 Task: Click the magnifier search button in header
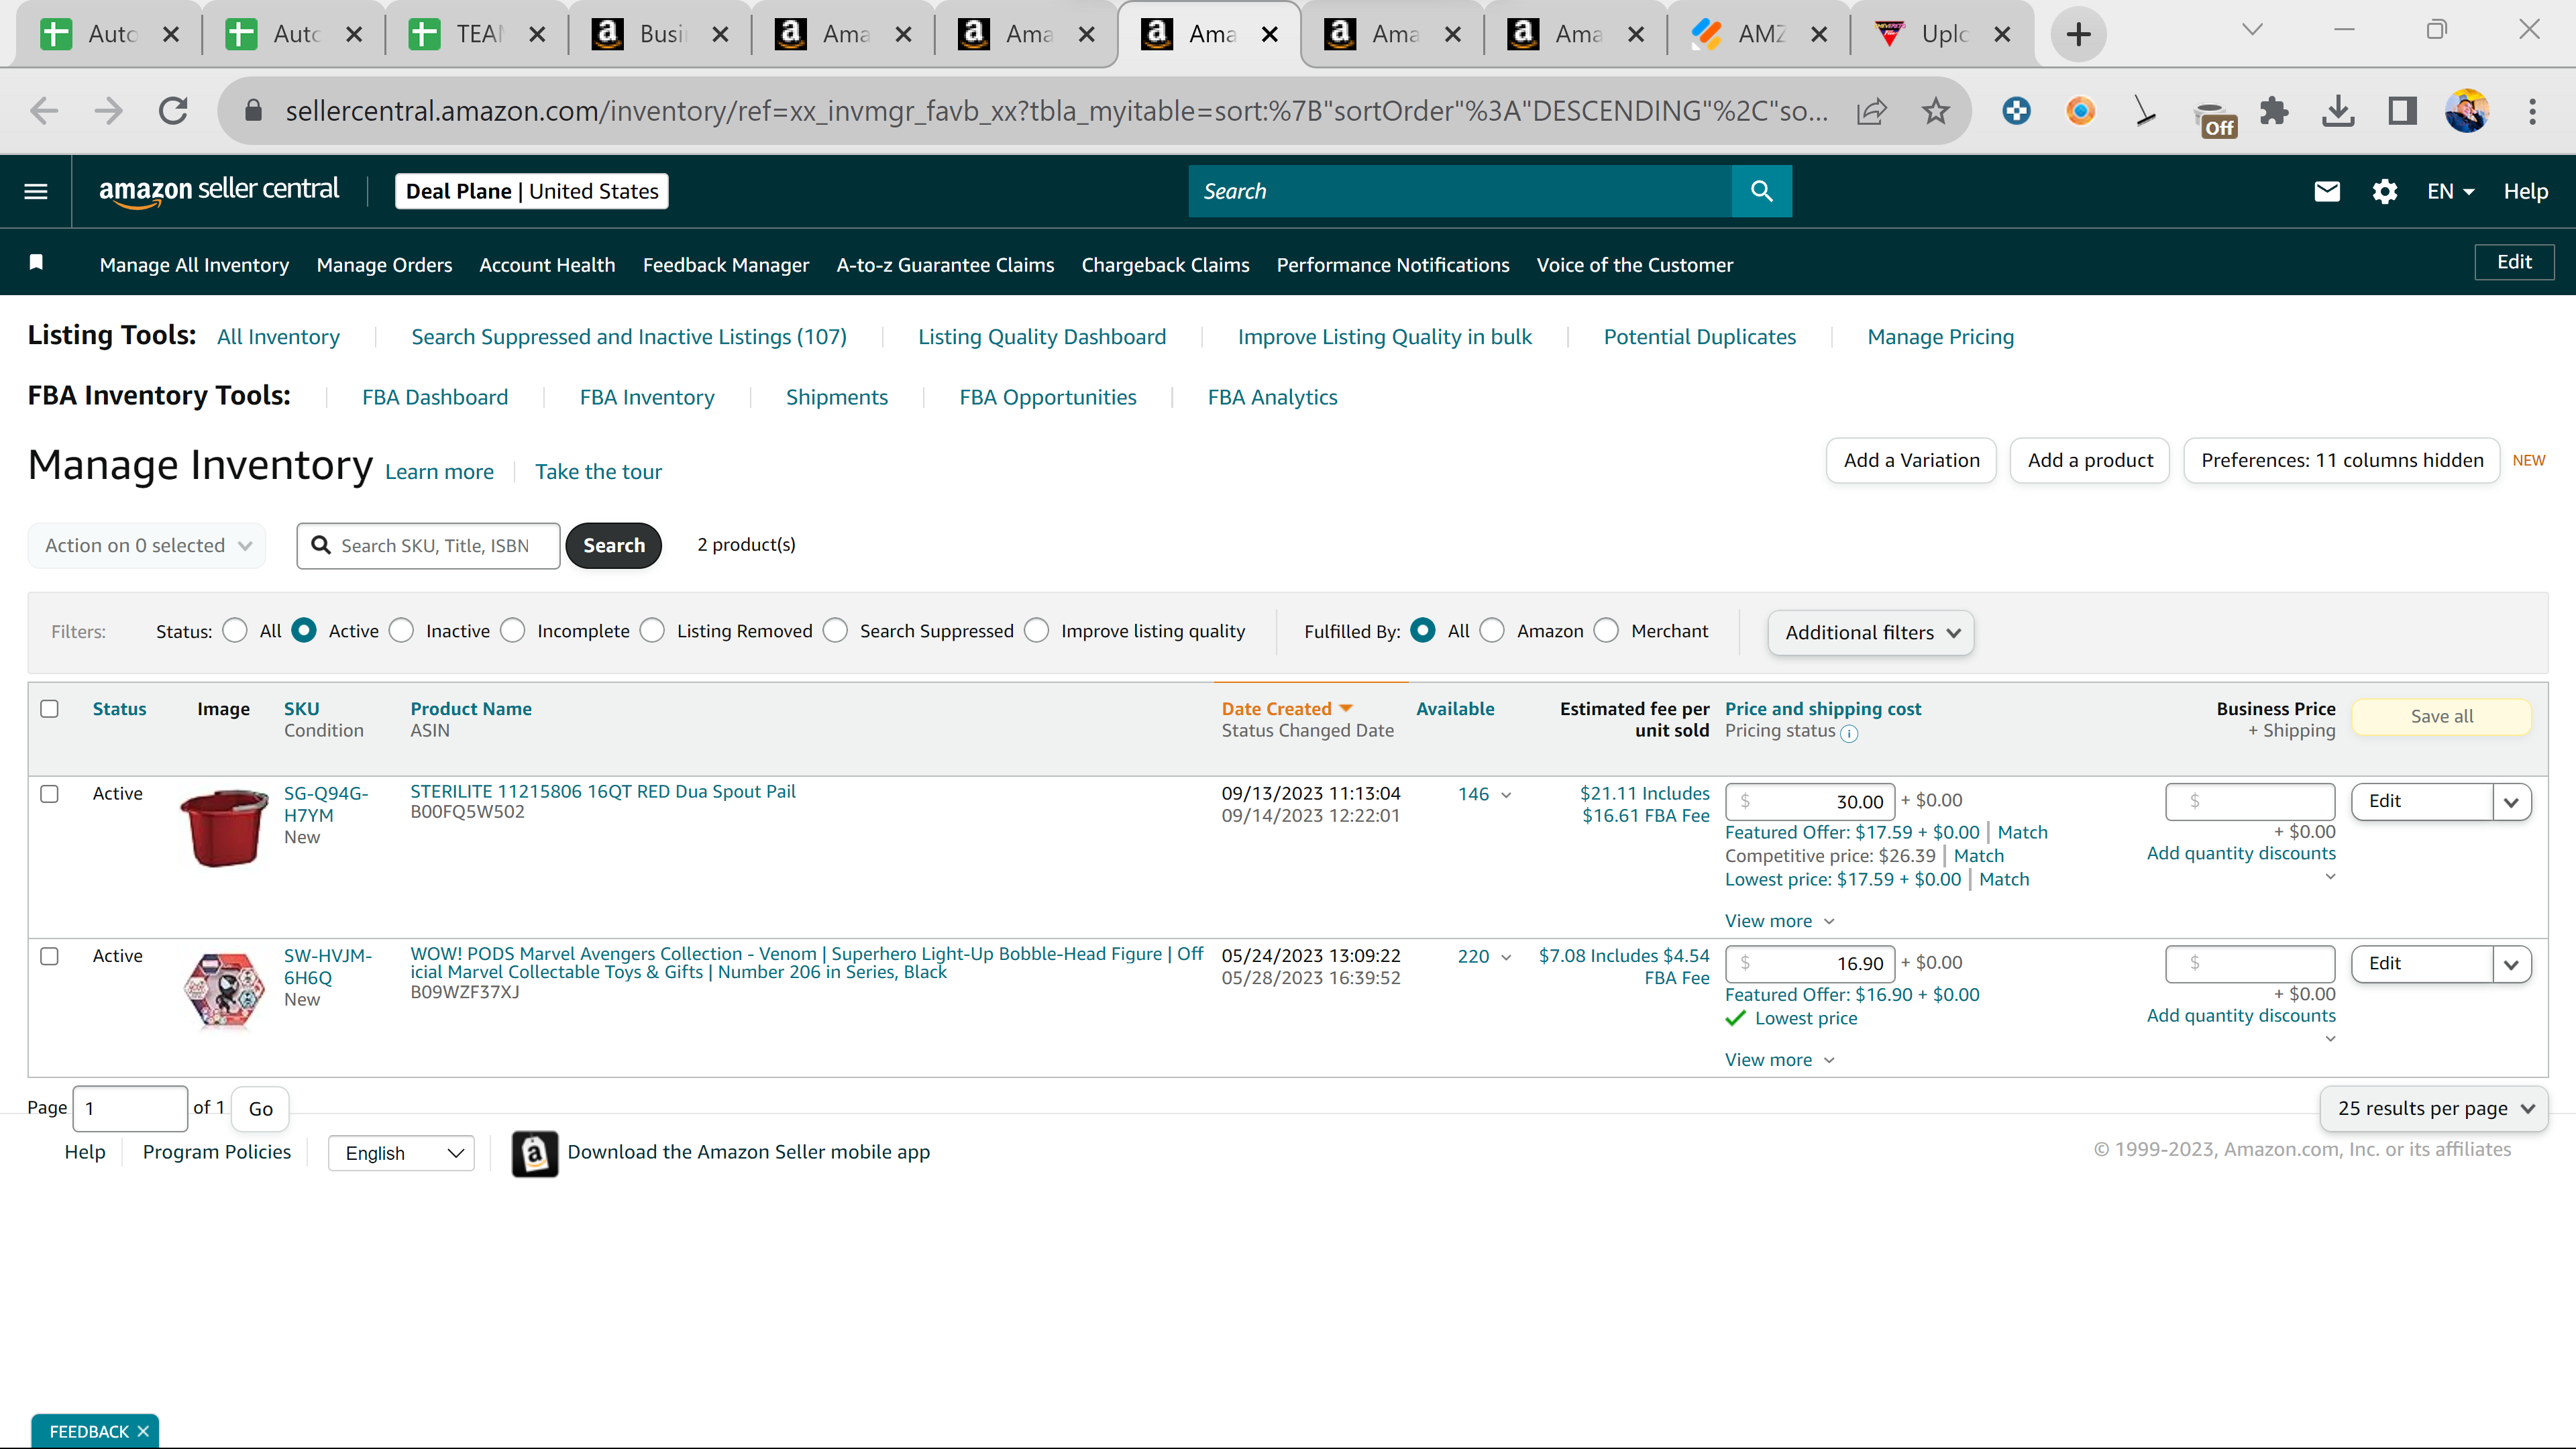point(1761,191)
